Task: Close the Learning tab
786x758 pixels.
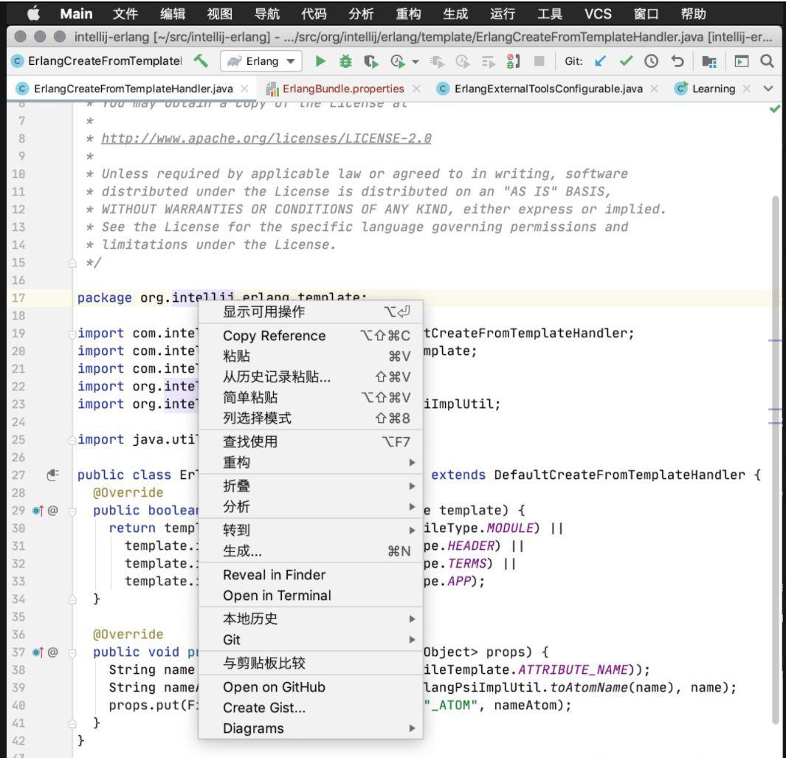Action: [x=747, y=89]
